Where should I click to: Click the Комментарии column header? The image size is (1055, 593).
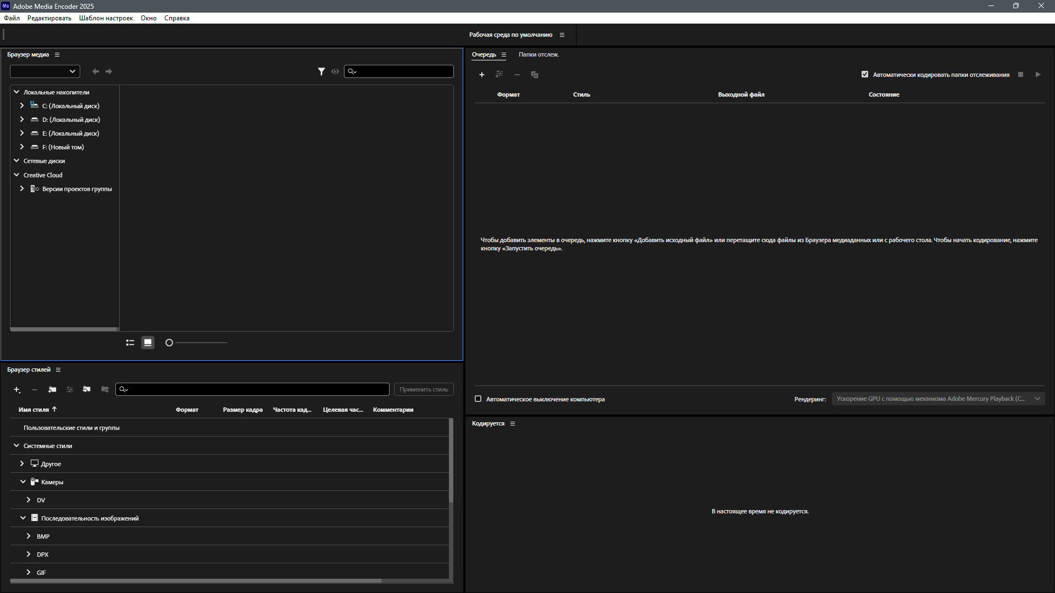393,410
